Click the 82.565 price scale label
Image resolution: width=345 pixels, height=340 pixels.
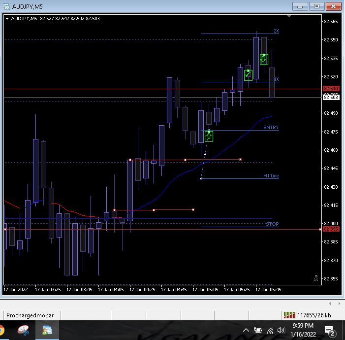pyautogui.click(x=331, y=22)
